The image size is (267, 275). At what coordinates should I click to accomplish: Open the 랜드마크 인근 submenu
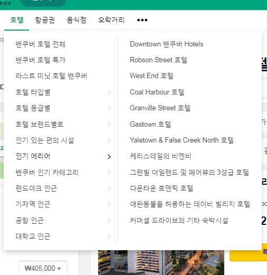tap(36, 188)
